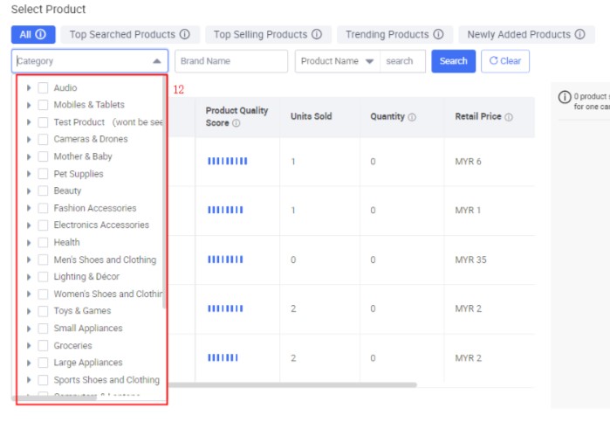
Task: Click info icon beside Top Selling Products
Action: (316, 35)
